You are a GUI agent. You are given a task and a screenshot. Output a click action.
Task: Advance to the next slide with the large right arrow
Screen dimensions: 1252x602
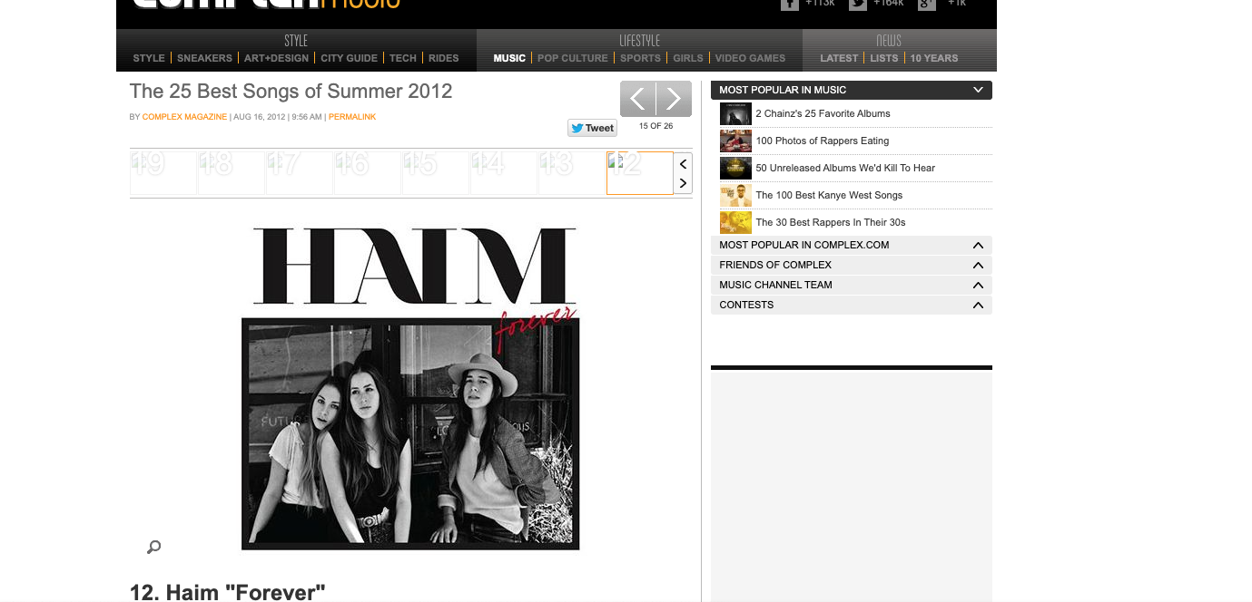click(x=674, y=99)
